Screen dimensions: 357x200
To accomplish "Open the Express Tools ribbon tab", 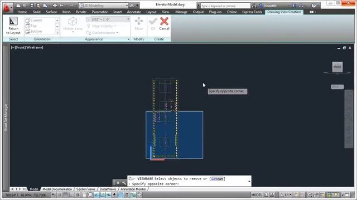I will point(252,12).
